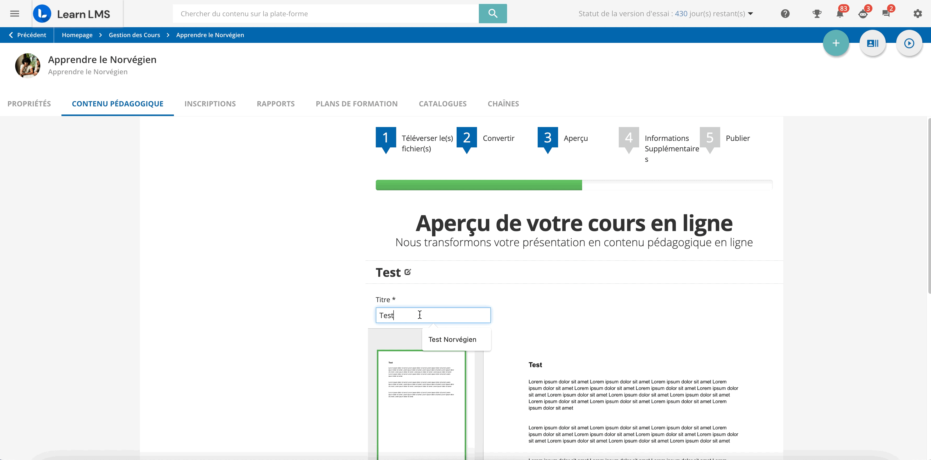
Task: Switch to the INSCRIPTIONS tab
Action: tap(210, 103)
